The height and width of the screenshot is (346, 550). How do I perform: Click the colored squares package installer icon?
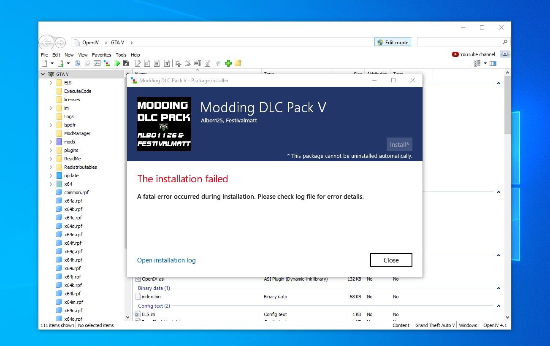click(107, 63)
